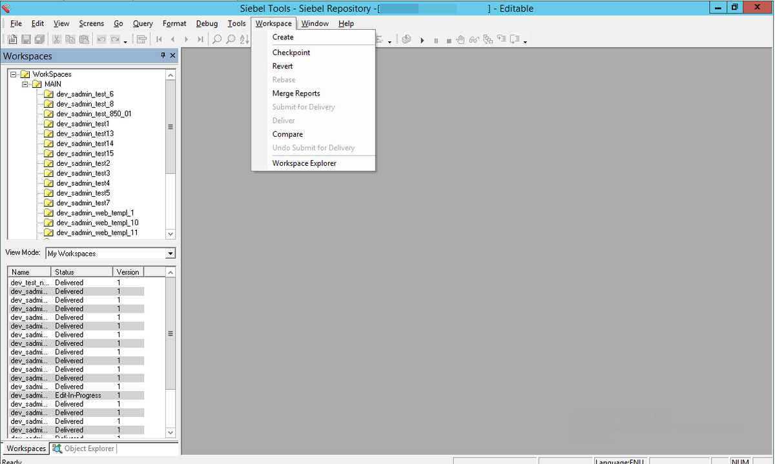Viewport: 775px width, 464px height.
Task: Select dev_sadmin_test7 tree node
Action: (83, 203)
